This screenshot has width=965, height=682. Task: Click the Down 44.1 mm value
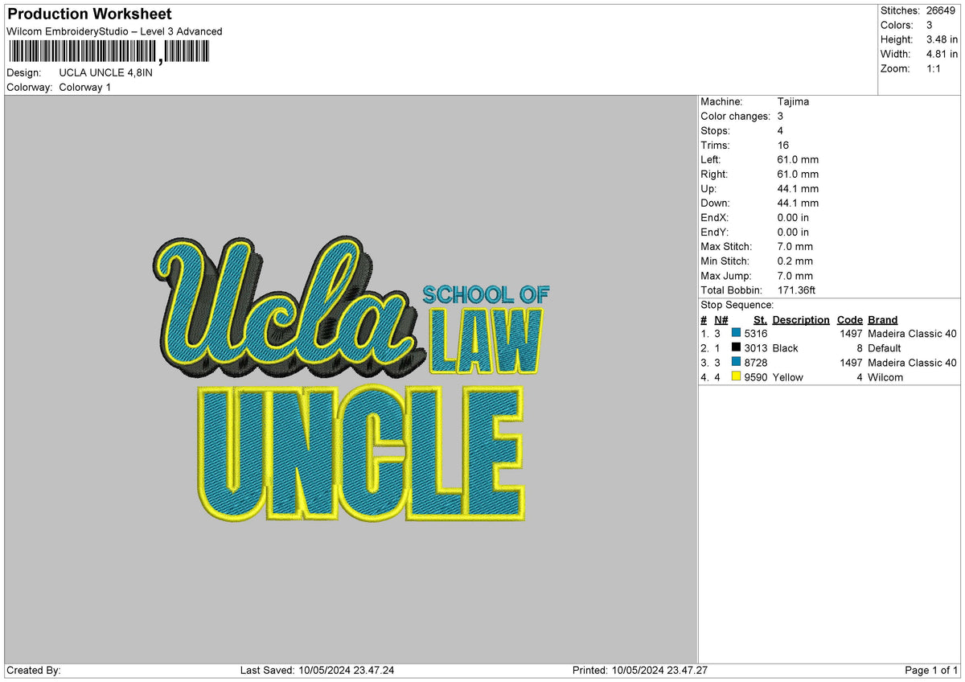798,203
